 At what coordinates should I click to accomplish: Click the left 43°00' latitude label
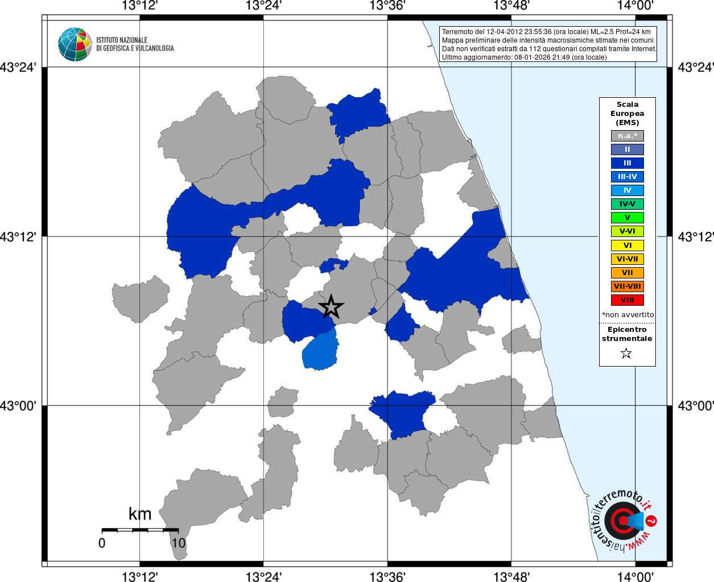tap(18, 406)
